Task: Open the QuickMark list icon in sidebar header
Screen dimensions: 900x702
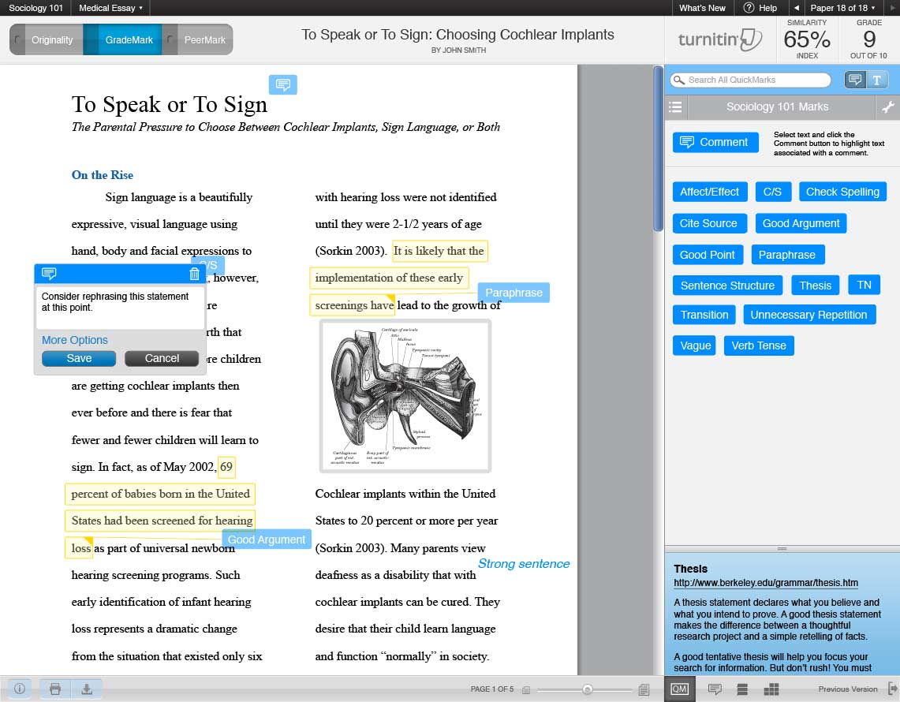Action: (x=675, y=106)
